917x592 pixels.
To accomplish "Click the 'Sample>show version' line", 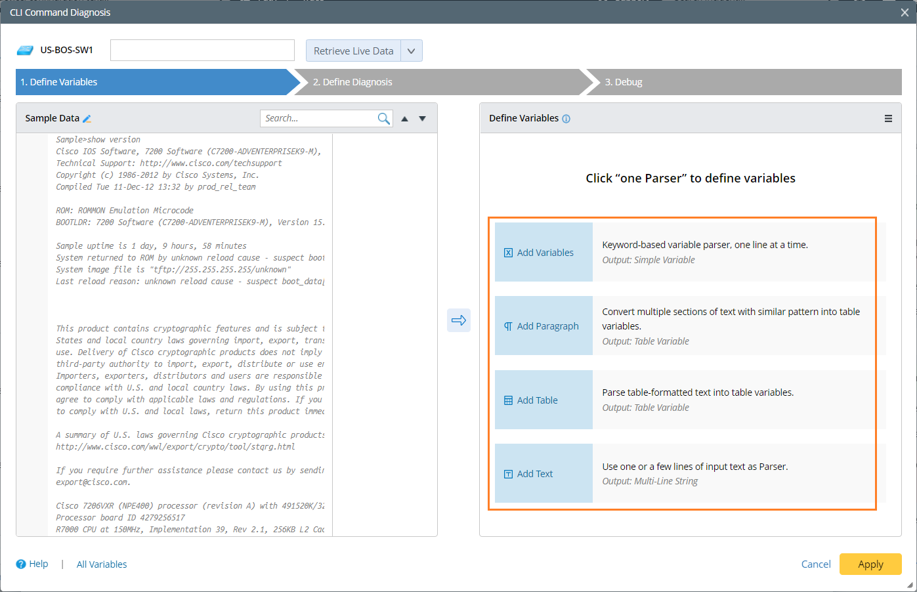I will point(98,140).
